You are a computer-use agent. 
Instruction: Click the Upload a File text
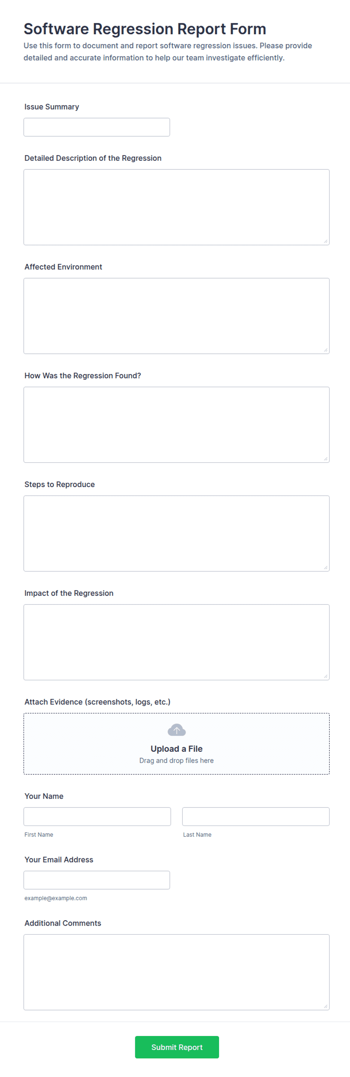point(177,749)
